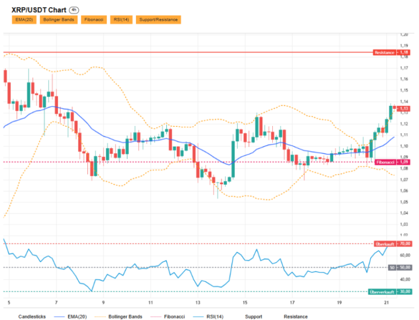Toggle Resistance in the bottom legend
This screenshot has width=419, height=320.
click(296, 317)
